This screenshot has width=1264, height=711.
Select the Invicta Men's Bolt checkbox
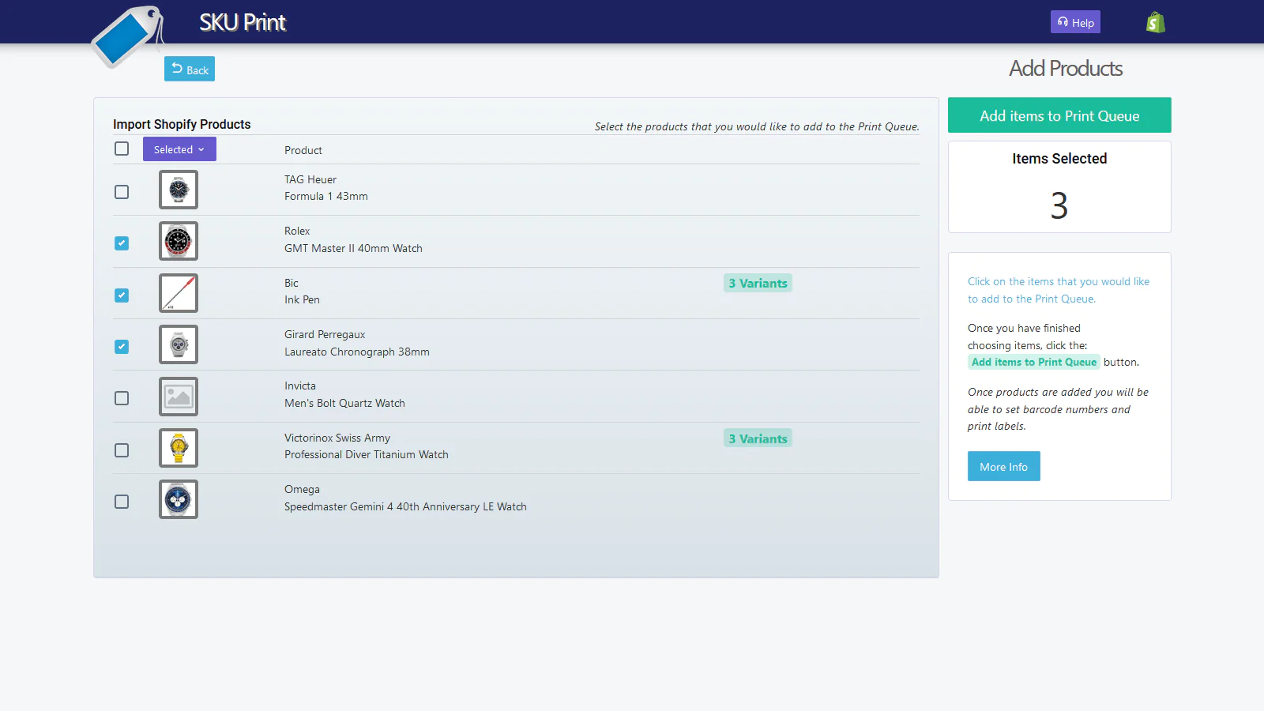pos(122,398)
